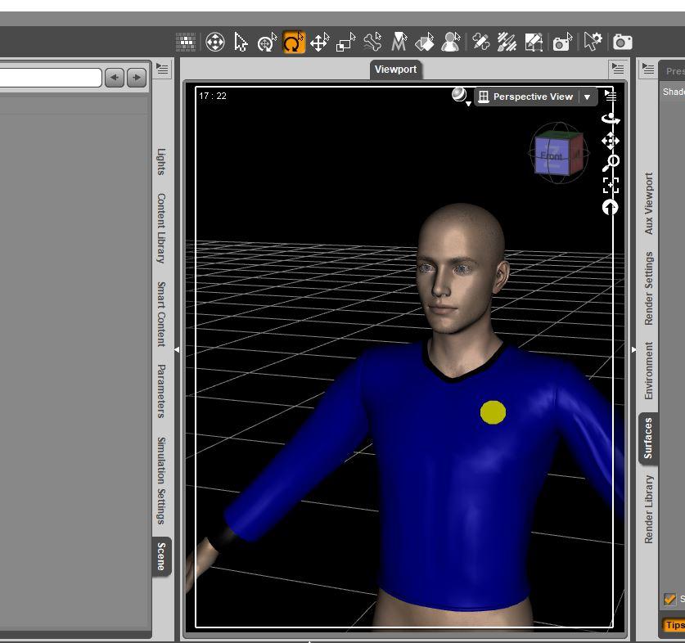Switch to the Viewport tab
The image size is (685, 643).
[396, 70]
